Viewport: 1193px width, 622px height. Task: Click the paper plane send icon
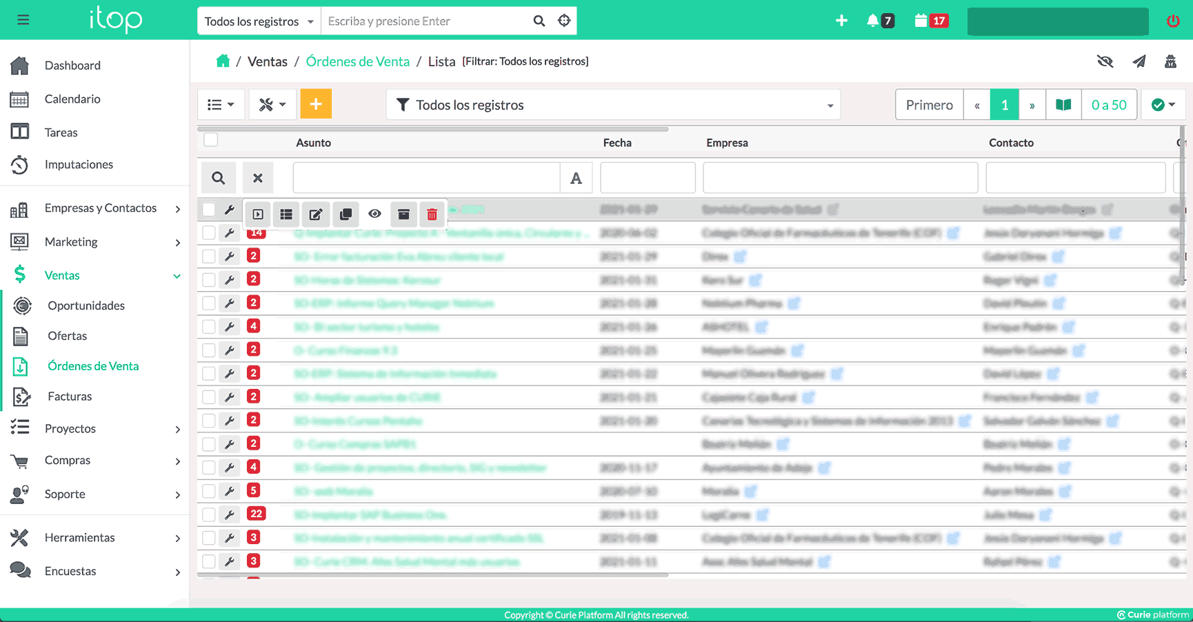[1139, 62]
